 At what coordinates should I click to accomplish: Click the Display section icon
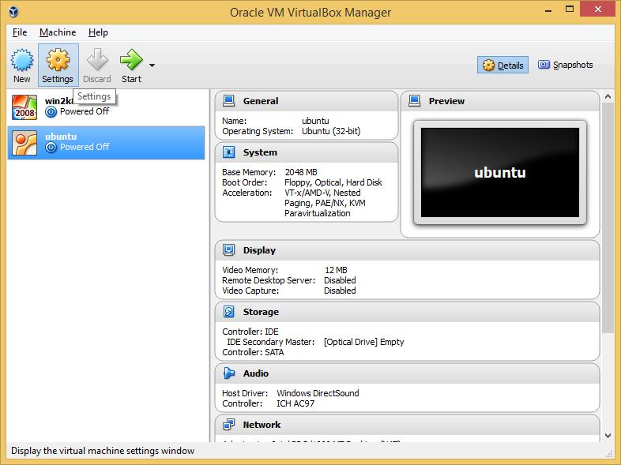[228, 250]
